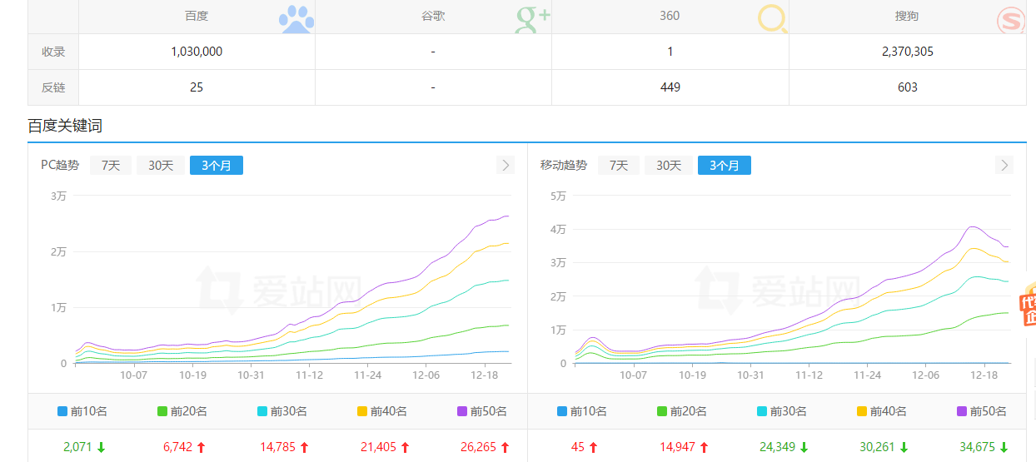Click the Baidu paw icon
Viewport: 1036px width, 462px height.
(x=296, y=18)
